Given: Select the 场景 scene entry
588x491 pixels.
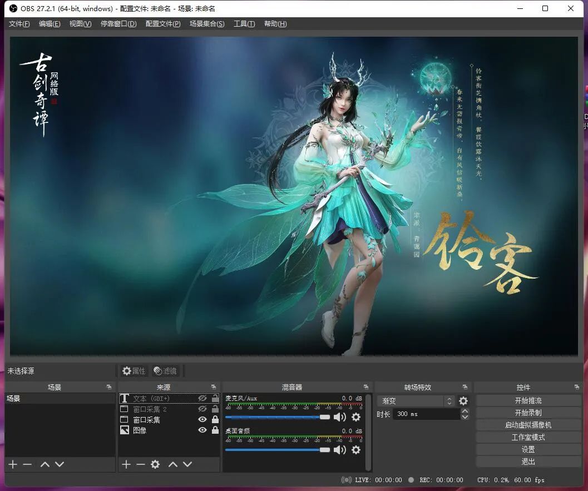Looking at the screenshot, I should coord(60,399).
